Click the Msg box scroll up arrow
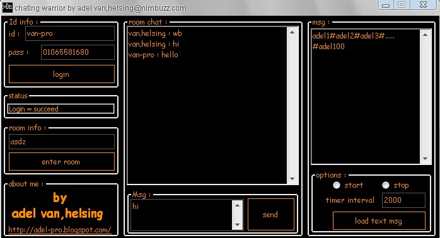The width and height of the screenshot is (440, 238). 238,205
